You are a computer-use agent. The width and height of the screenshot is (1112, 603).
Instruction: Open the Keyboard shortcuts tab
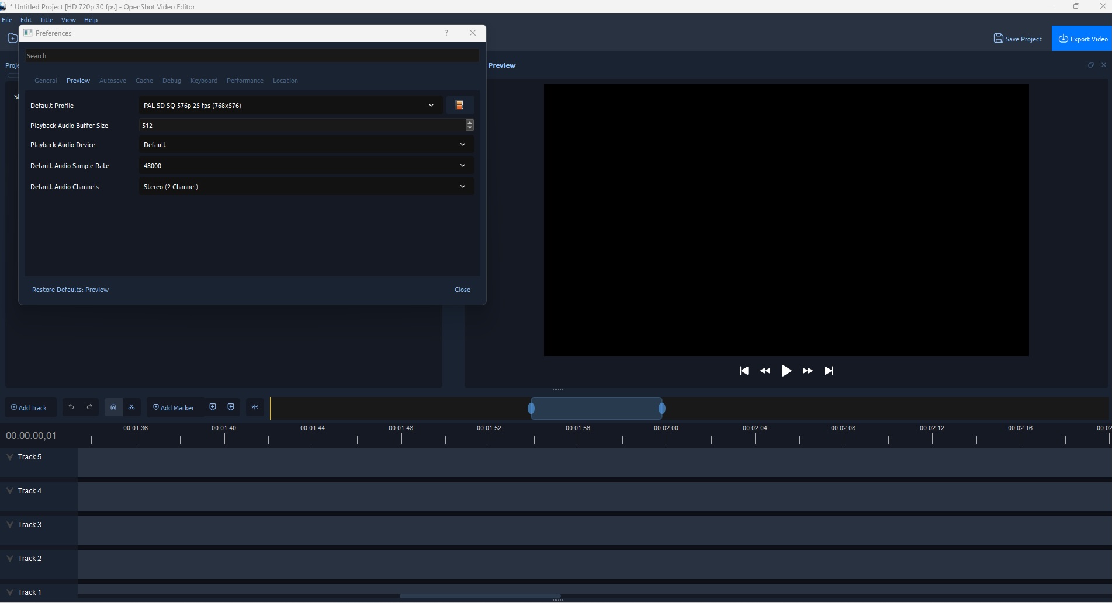(204, 81)
